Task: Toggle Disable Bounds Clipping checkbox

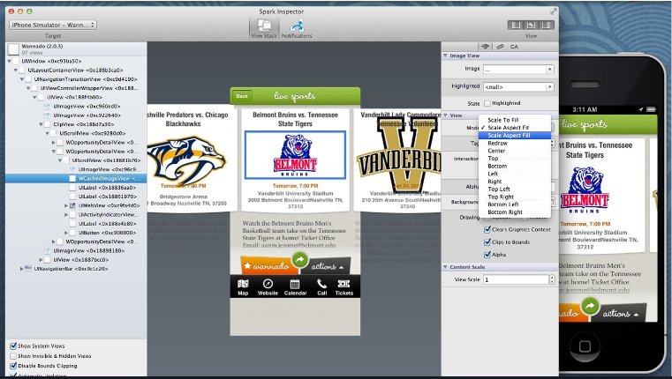Action: pyautogui.click(x=13, y=366)
